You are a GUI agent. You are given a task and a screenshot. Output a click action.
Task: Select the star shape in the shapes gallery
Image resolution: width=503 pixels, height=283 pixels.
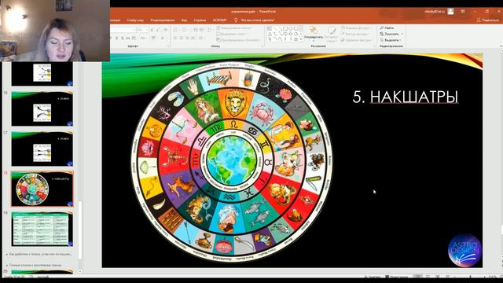296,39
